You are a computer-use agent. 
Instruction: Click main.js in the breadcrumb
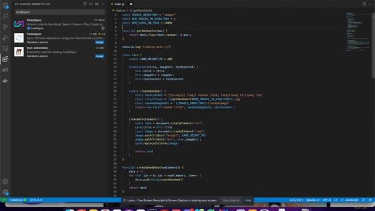(x=121, y=11)
